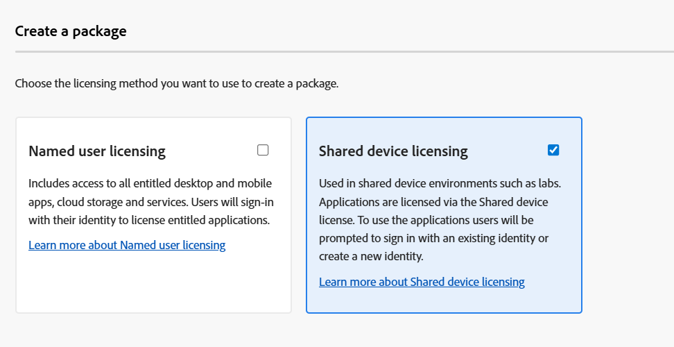Viewport: 674px width, 347px height.
Task: Click 'apps, cloud storage and services' text line
Action: point(108,202)
